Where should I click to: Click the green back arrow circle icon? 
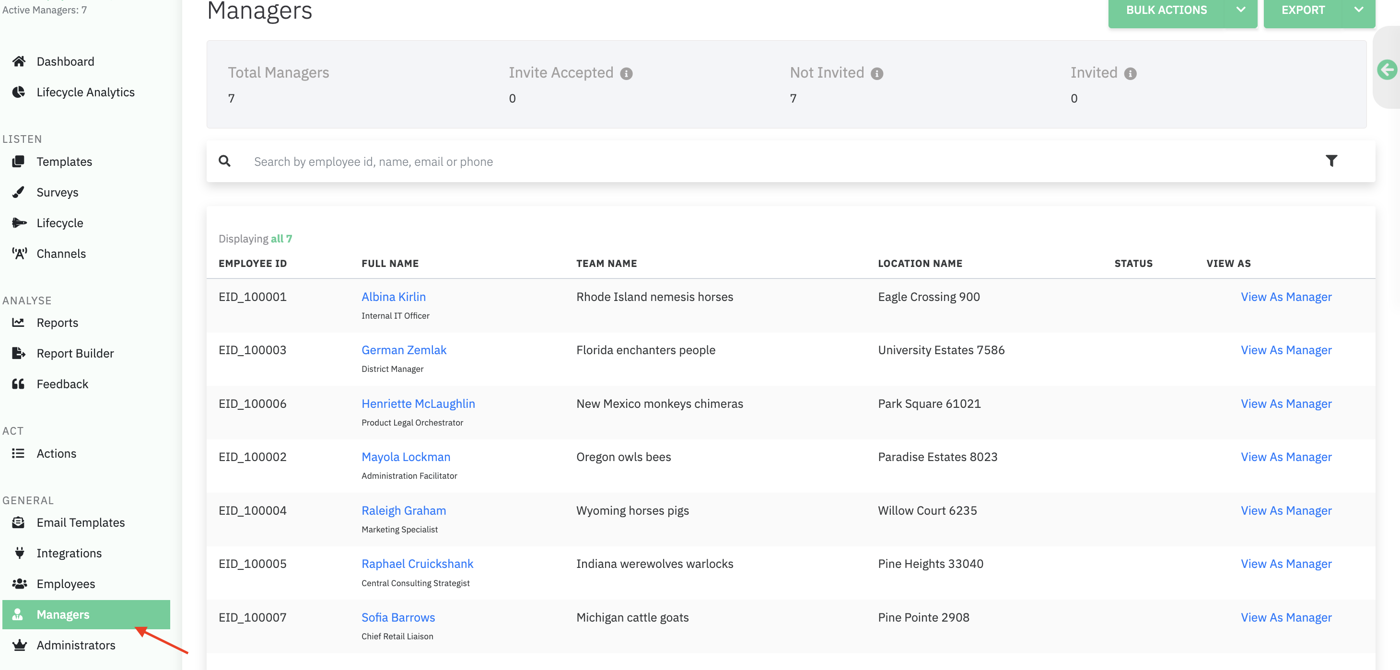pyautogui.click(x=1387, y=69)
